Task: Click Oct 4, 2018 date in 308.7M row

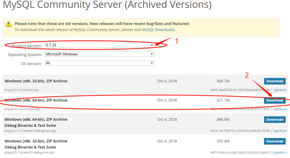Action: 167,81
